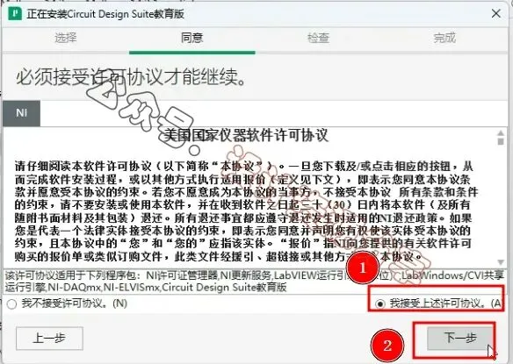Image resolution: width=513 pixels, height=364 pixels.
Task: Click the heading 美国国家仪器软件许可协议
Action: (x=246, y=135)
